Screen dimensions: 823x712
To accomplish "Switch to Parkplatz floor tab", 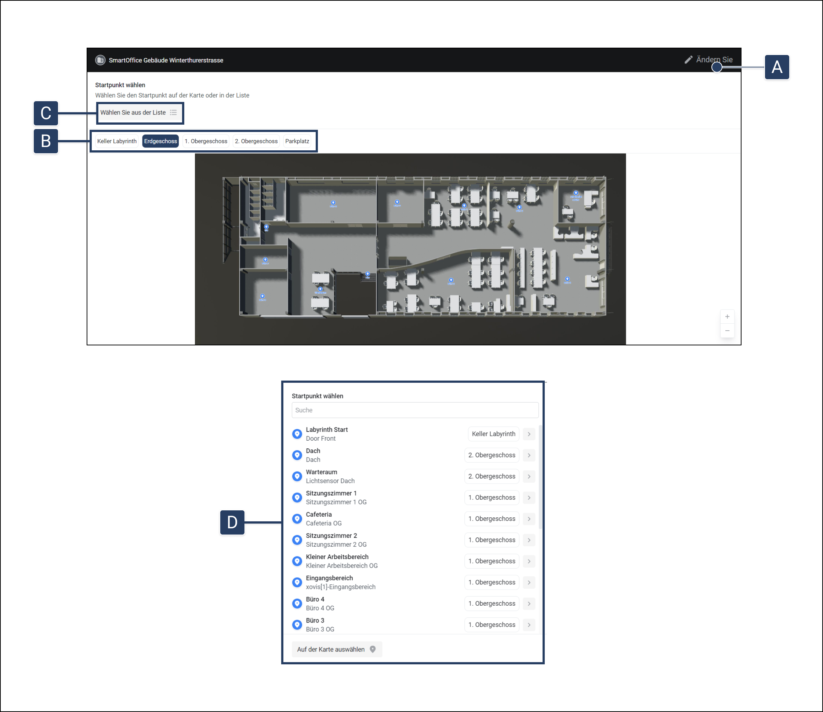I will point(297,141).
